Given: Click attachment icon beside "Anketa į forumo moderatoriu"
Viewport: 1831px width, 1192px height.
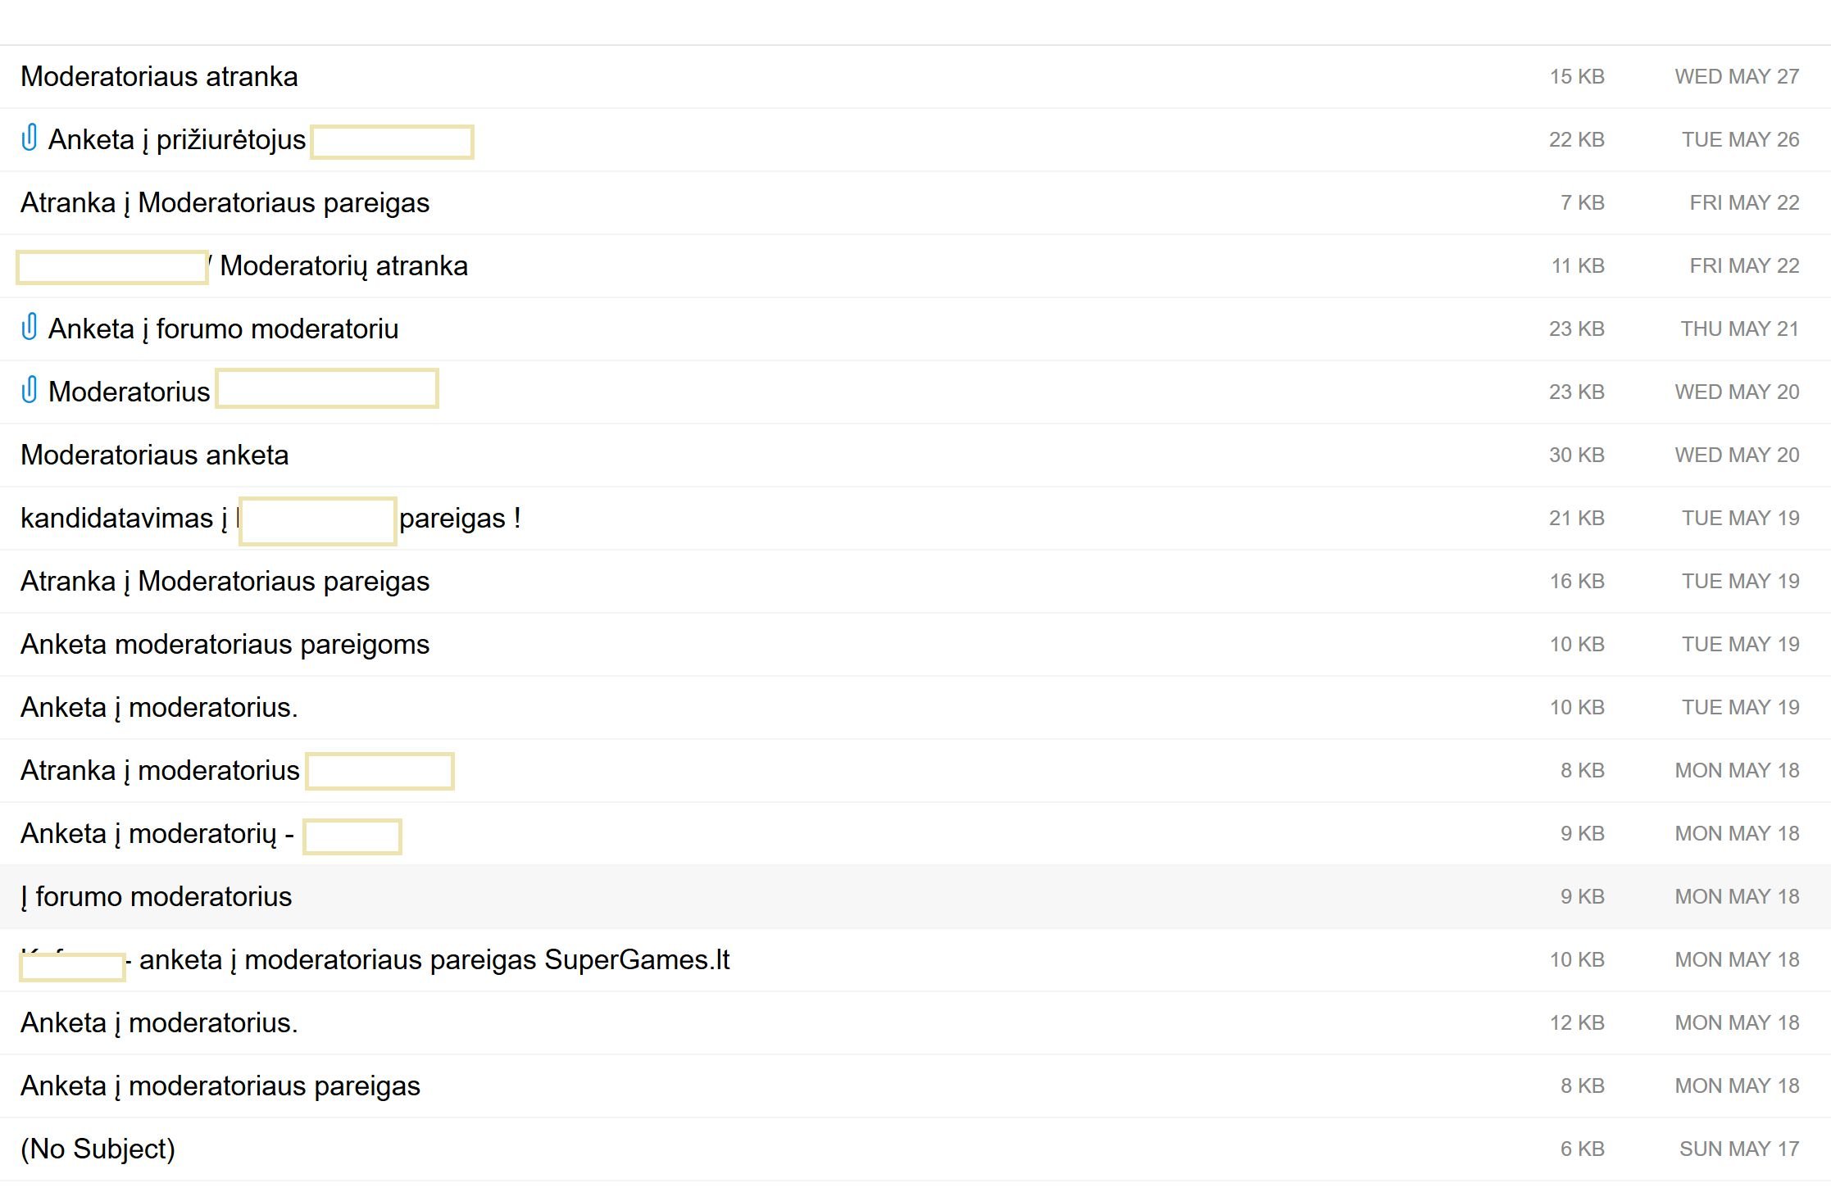Looking at the screenshot, I should (30, 327).
